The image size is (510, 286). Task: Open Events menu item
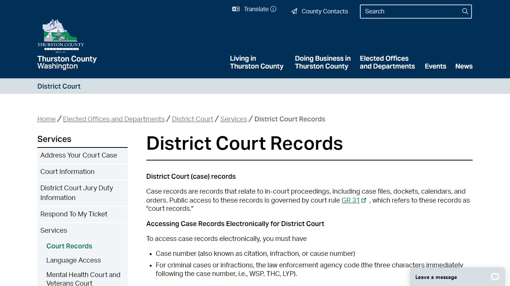pyautogui.click(x=435, y=66)
